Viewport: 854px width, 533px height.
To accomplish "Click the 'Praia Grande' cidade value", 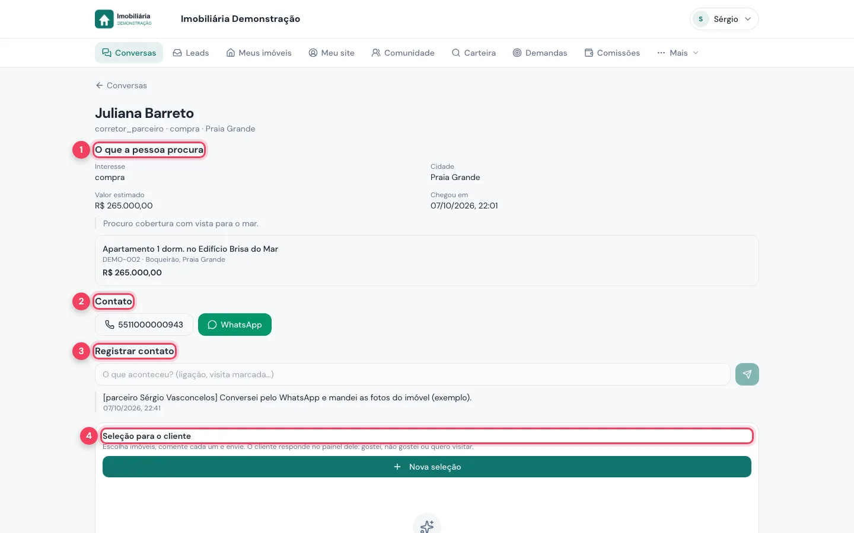I will (x=455, y=177).
